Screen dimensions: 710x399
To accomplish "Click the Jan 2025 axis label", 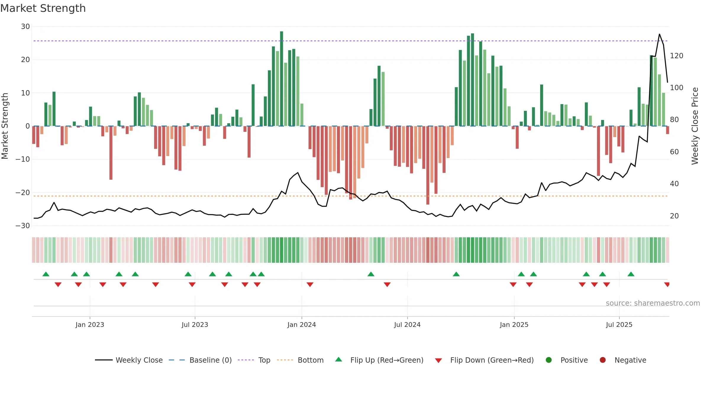I will 514,325.
